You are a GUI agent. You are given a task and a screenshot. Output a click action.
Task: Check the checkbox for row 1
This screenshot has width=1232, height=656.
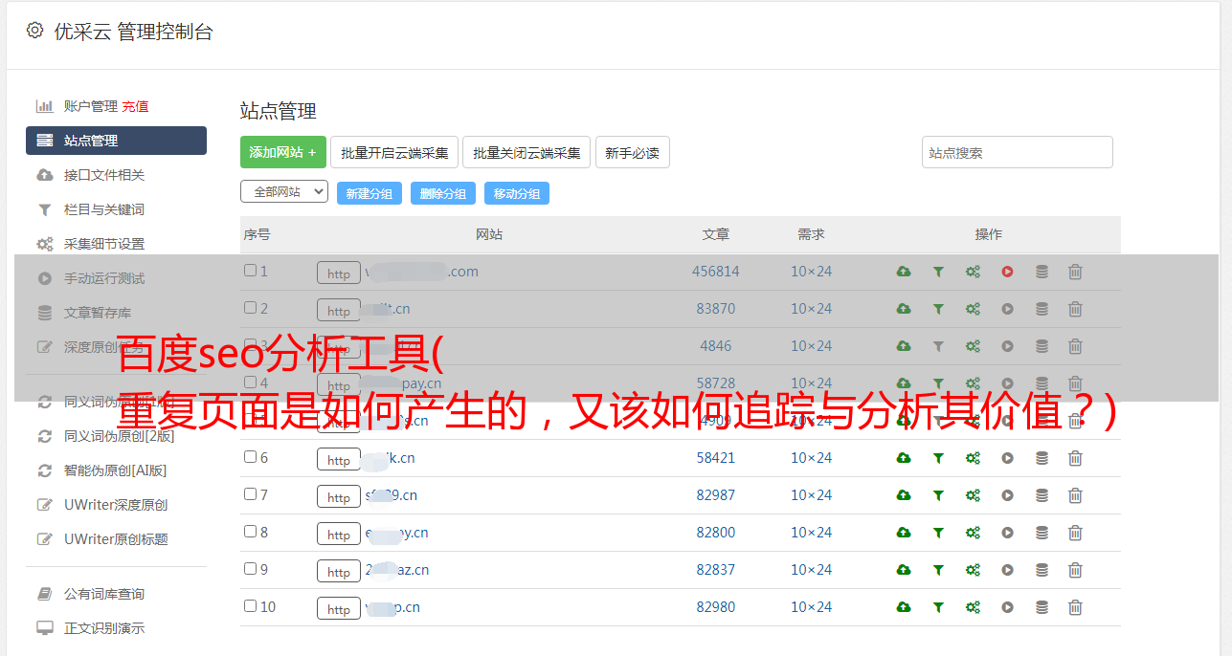[250, 271]
